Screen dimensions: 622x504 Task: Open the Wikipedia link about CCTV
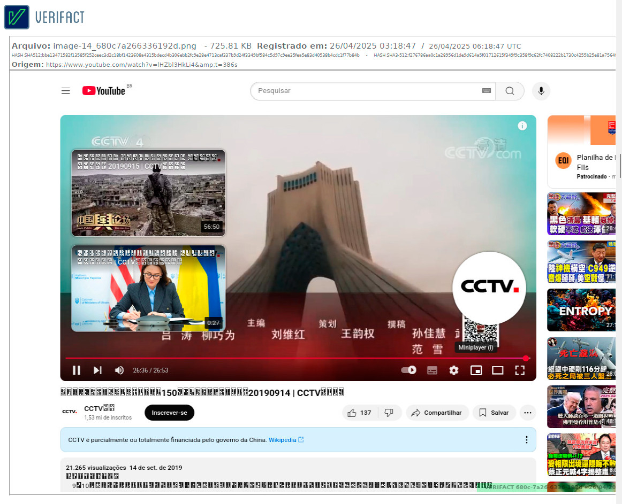(x=286, y=440)
